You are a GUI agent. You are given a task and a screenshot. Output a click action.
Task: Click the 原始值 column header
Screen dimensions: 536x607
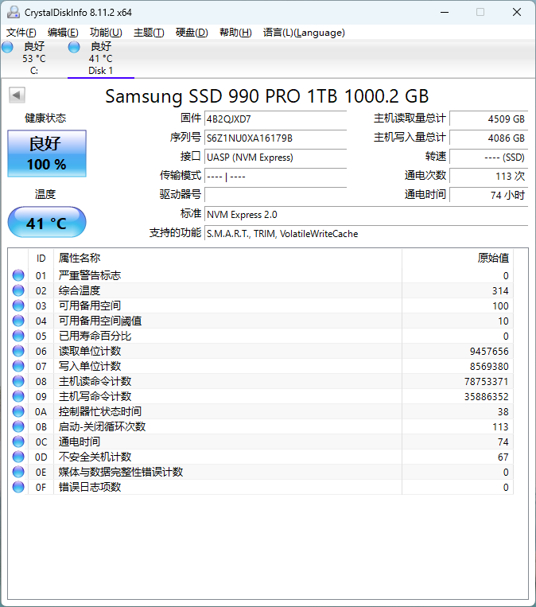(x=492, y=258)
